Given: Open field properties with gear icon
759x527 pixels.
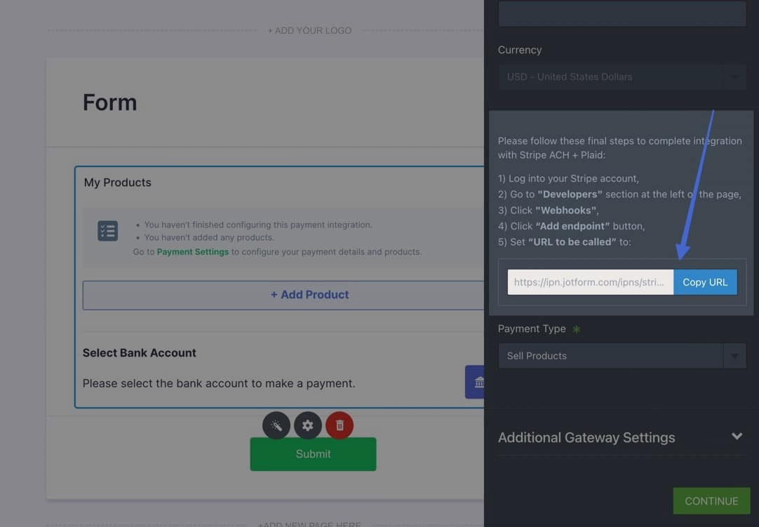Looking at the screenshot, I should coord(308,425).
